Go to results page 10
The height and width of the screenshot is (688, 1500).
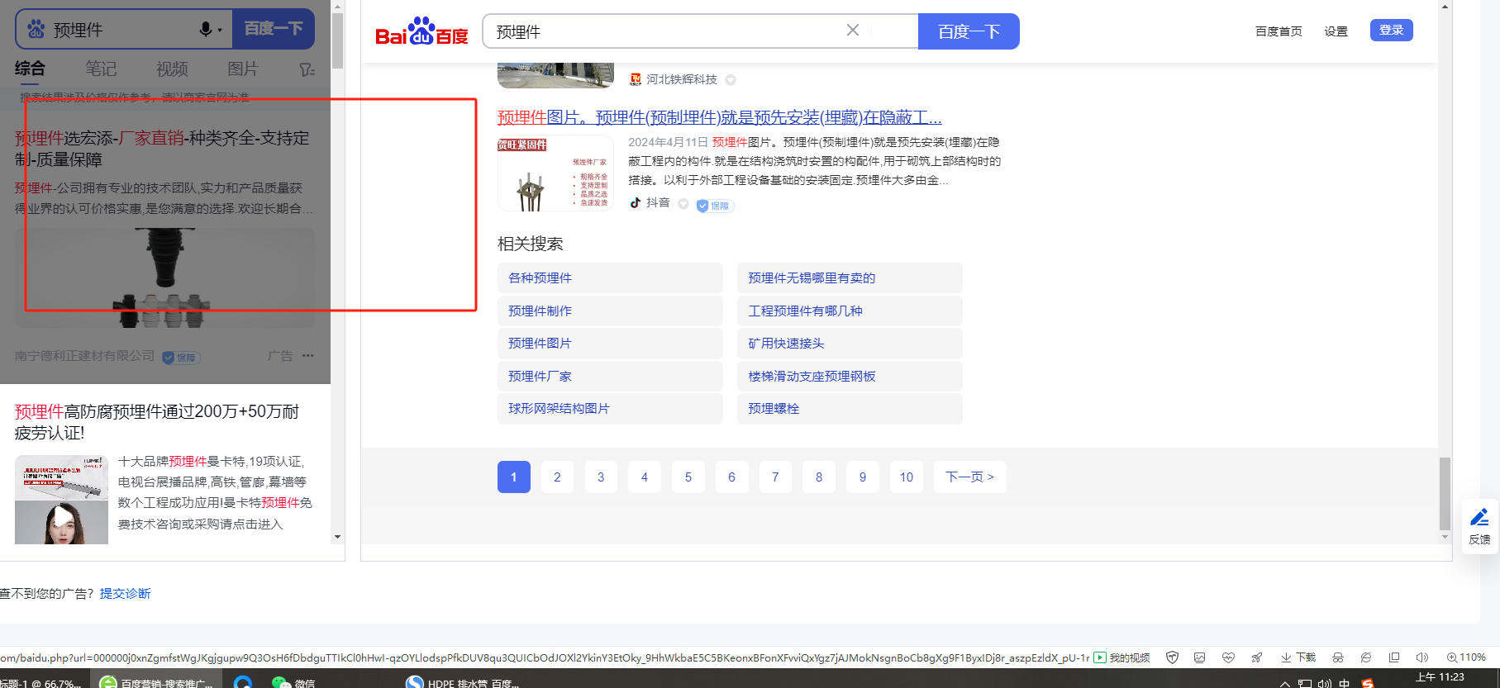click(x=907, y=477)
